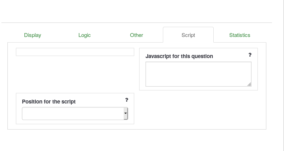Click the active Script tab
This screenshot has width=284, height=151.
point(188,35)
